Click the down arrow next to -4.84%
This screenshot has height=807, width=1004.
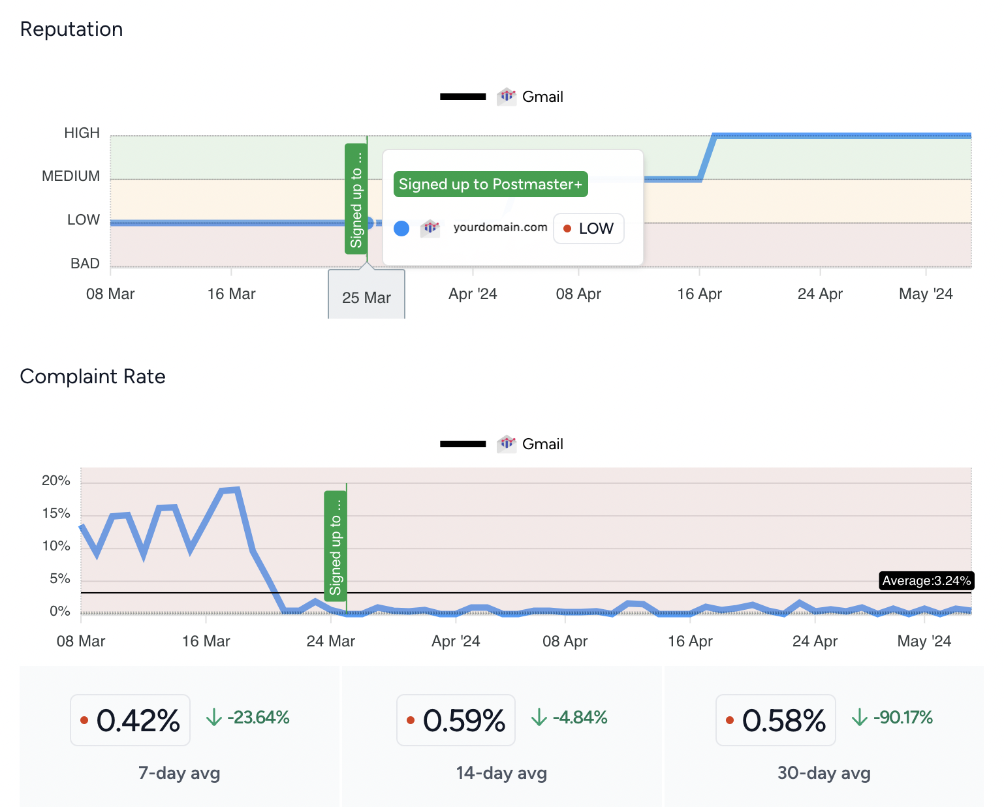tap(539, 718)
